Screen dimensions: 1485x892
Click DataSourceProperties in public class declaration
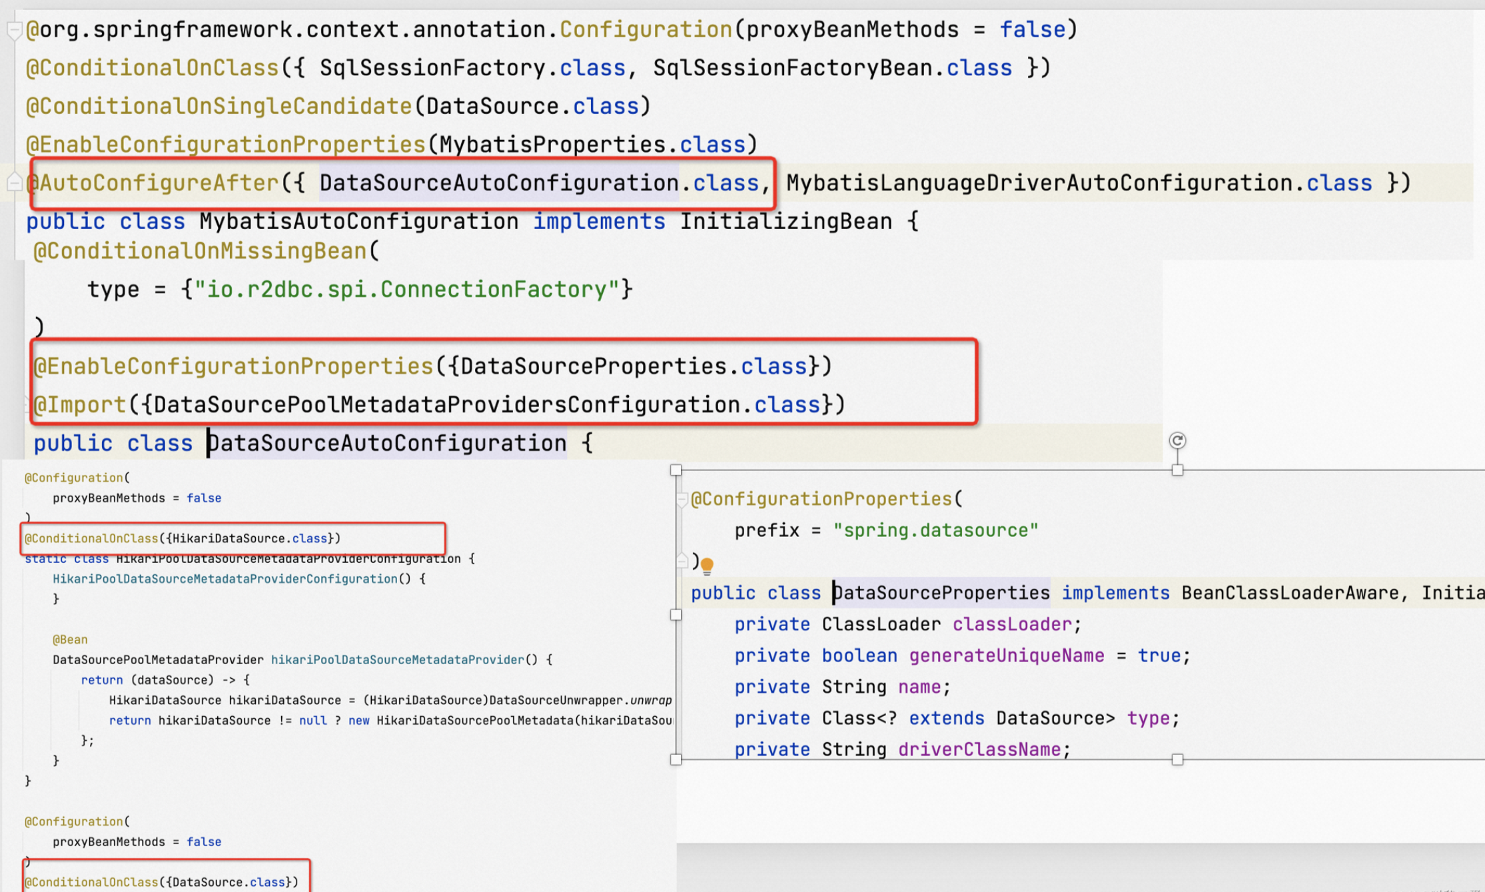click(941, 593)
